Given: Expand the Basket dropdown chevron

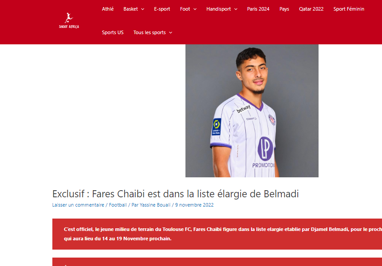Looking at the screenshot, I should (x=143, y=9).
